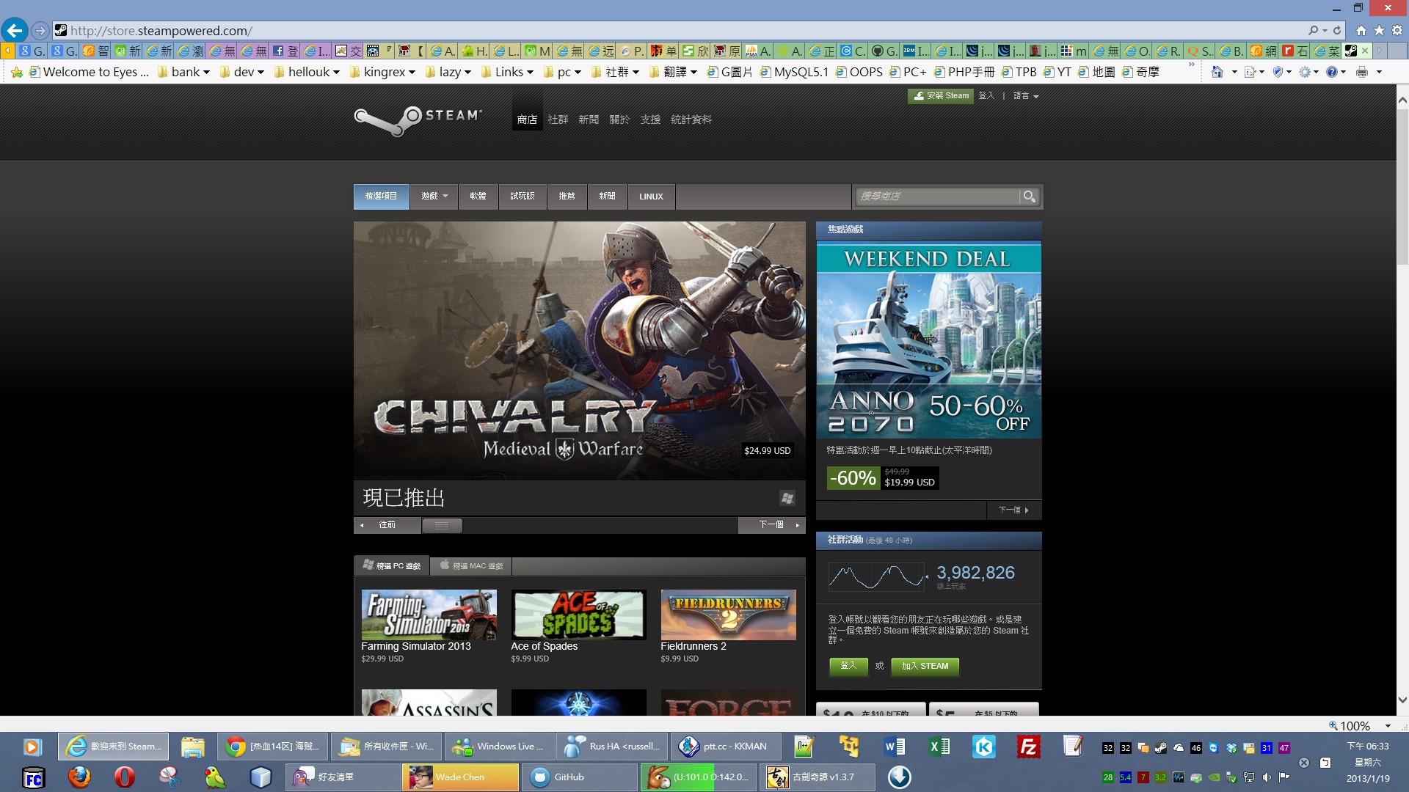Switch to 精選 MAC 遊戲 tab
This screenshot has width=1409, height=792.
[x=471, y=566]
